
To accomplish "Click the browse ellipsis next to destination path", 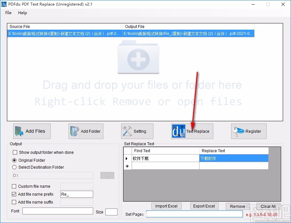I will click(107, 175).
